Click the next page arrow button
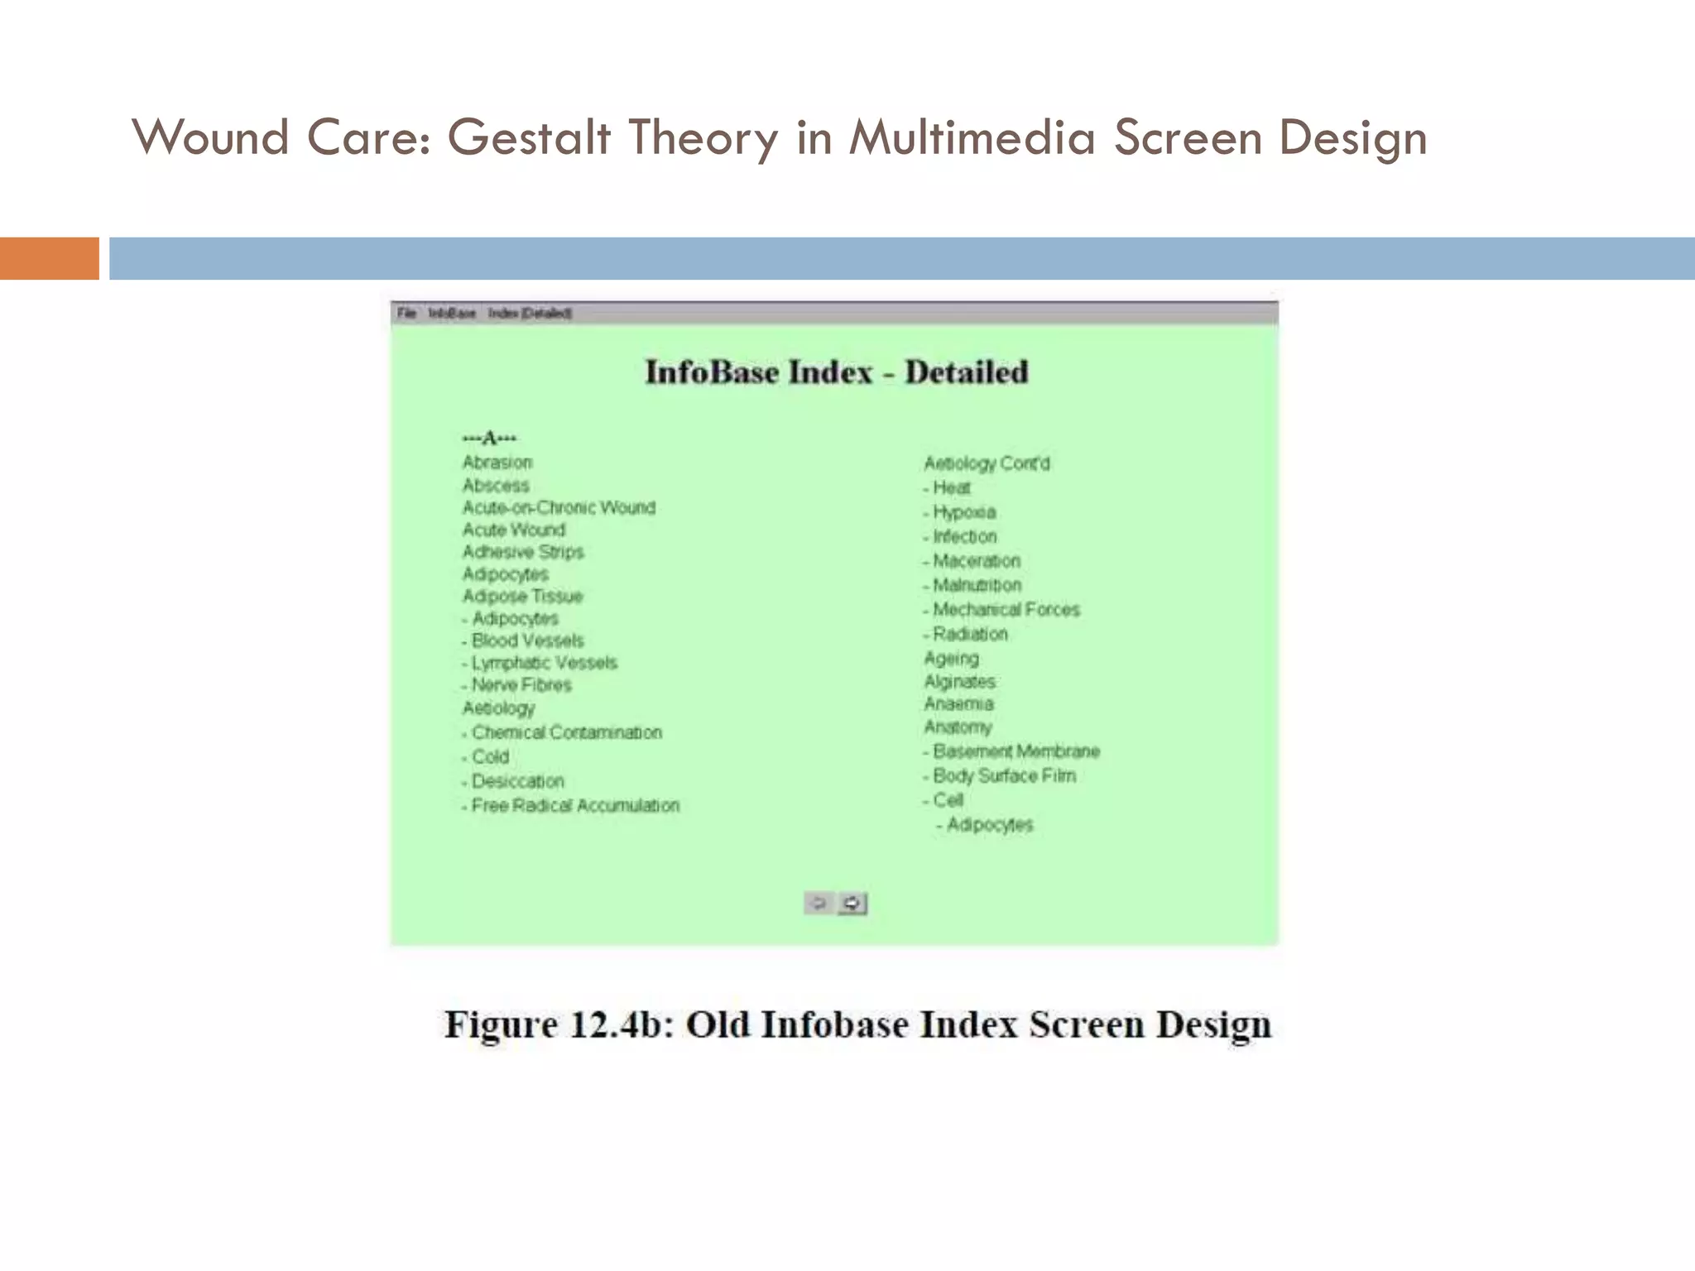 (852, 903)
